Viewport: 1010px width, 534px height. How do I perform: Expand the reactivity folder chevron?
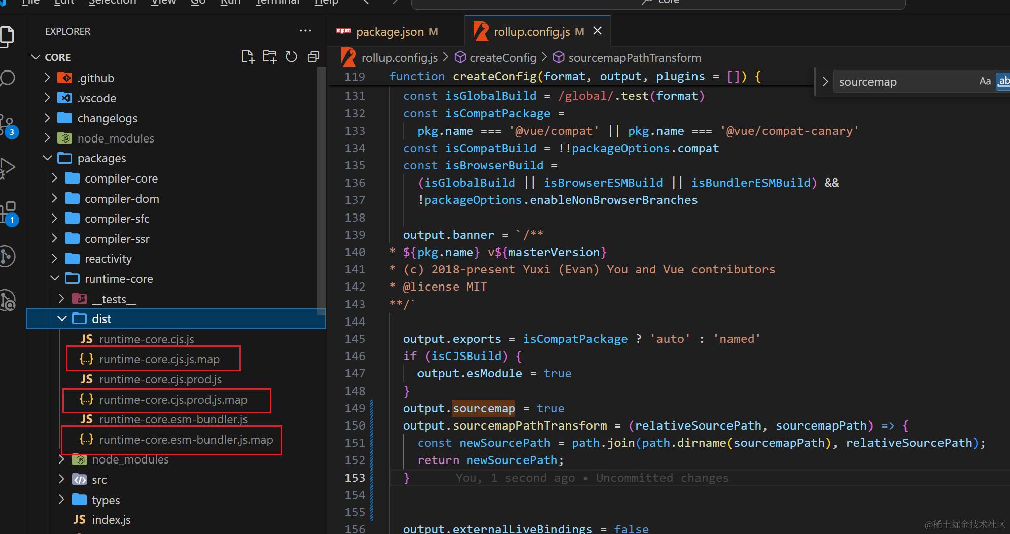pos(55,258)
